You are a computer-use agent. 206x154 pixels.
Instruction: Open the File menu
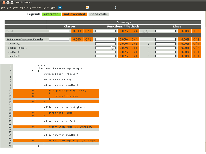tap(3, 7)
